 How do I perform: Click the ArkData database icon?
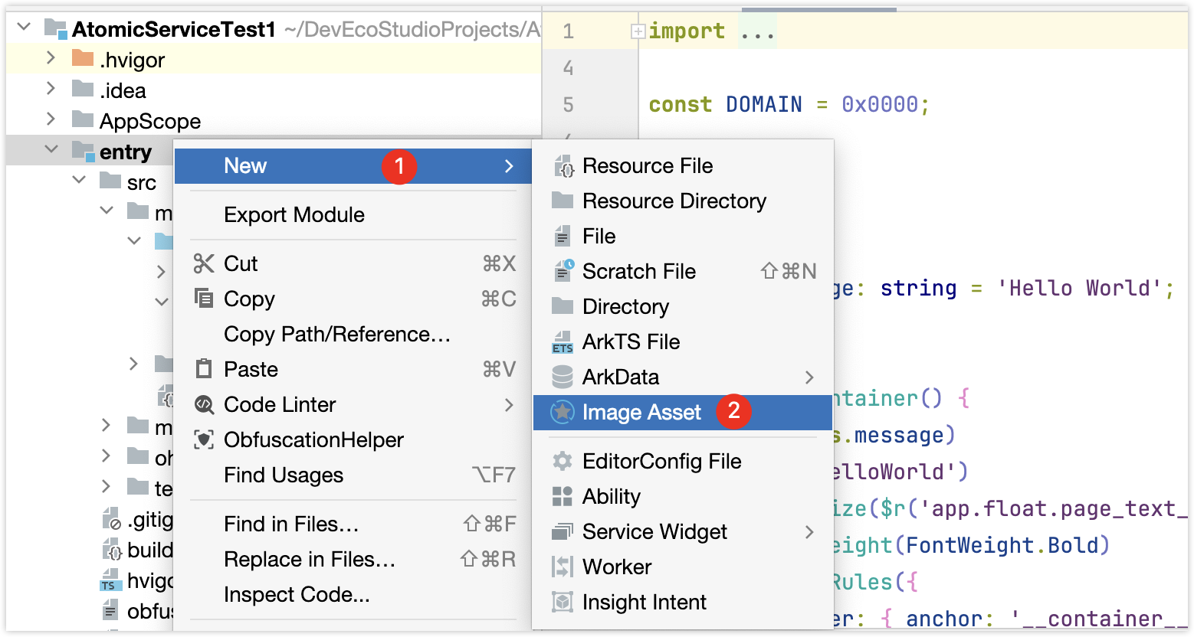pos(563,377)
